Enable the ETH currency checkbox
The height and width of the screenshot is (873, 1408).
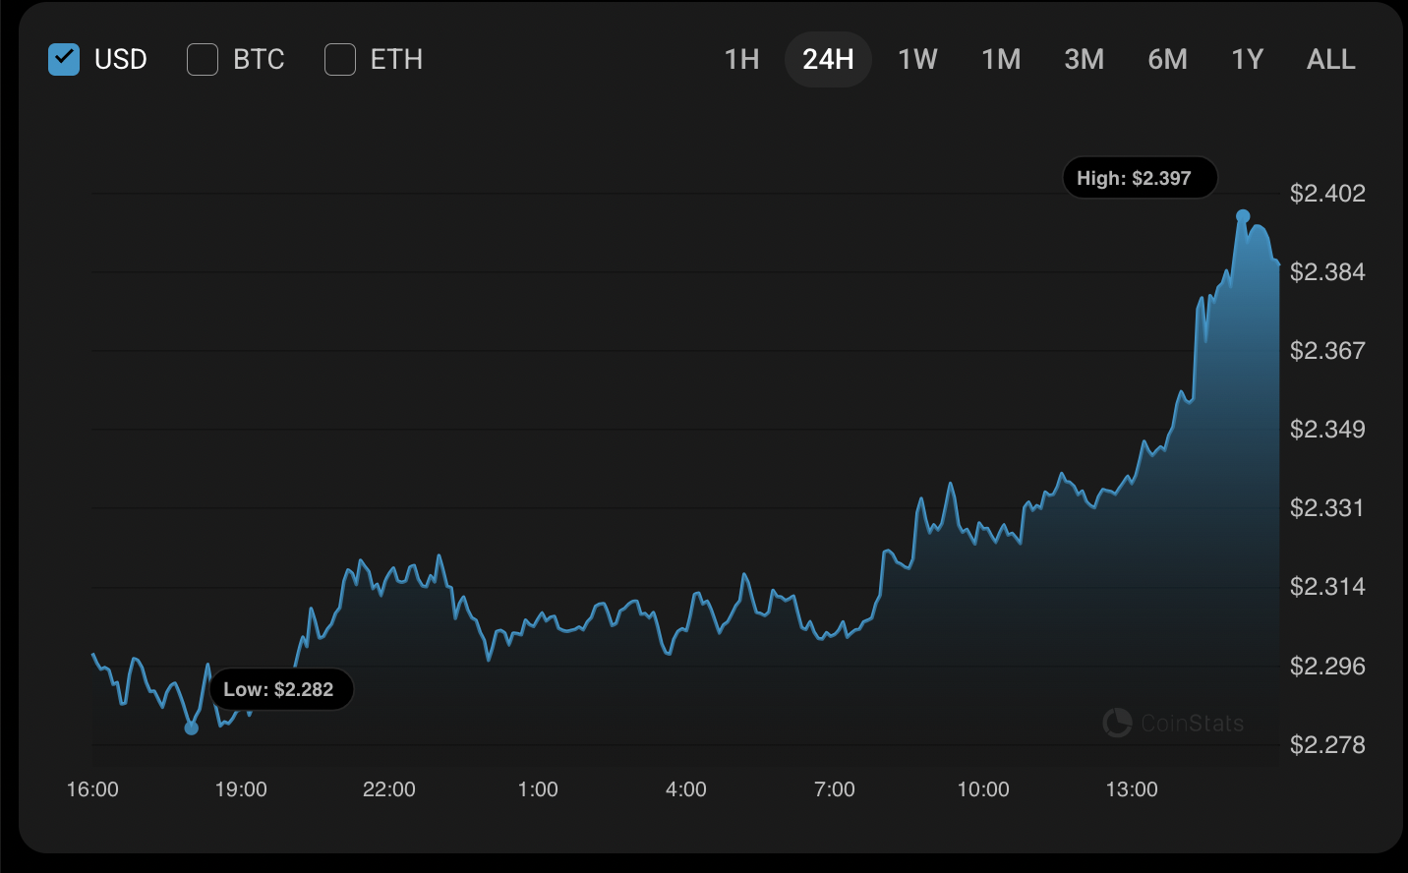pos(340,60)
